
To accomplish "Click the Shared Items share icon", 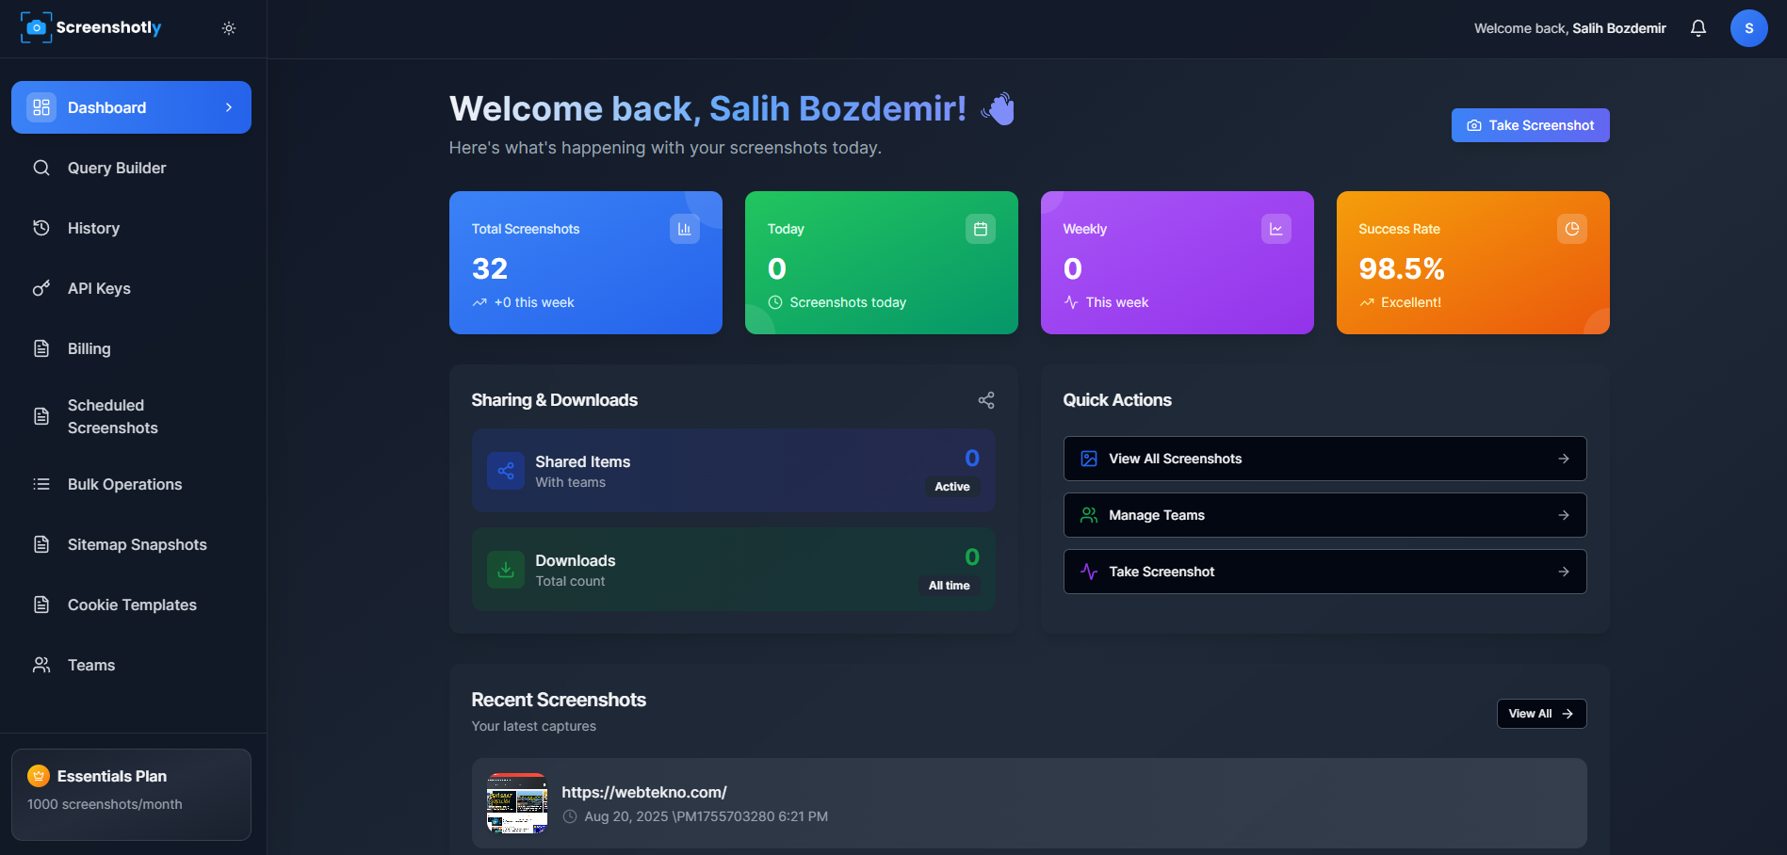I will tap(506, 471).
